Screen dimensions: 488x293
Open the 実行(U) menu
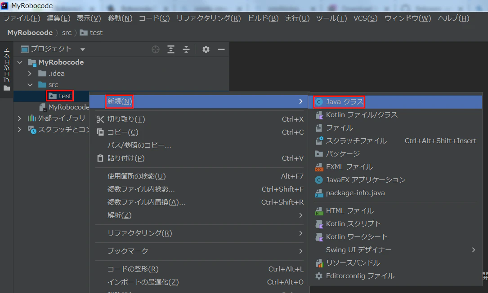(x=297, y=19)
